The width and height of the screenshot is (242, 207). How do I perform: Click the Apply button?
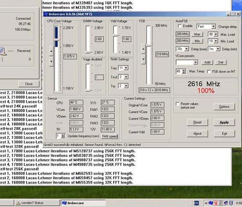pyautogui.click(x=224, y=122)
